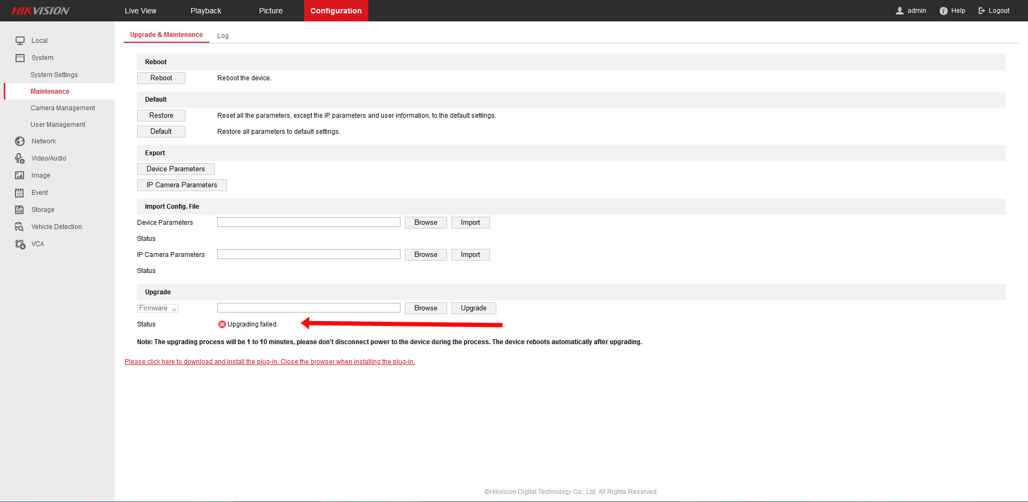
Task: Export IP Camera Parameters
Action: click(x=182, y=185)
